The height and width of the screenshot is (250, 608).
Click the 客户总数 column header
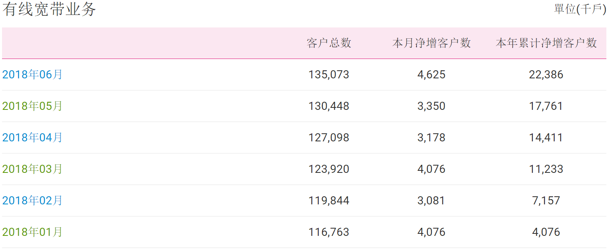click(x=329, y=43)
